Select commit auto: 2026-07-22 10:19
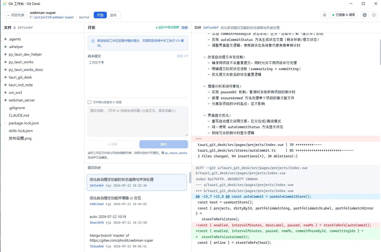Image resolution: width=381 pixels, height=252 pixels. tap(137, 220)
